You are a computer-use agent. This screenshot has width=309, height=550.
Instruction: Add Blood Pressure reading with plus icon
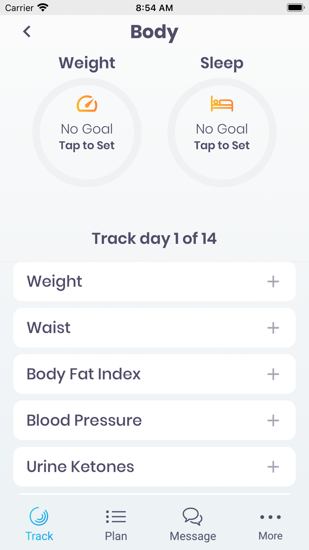click(x=273, y=420)
